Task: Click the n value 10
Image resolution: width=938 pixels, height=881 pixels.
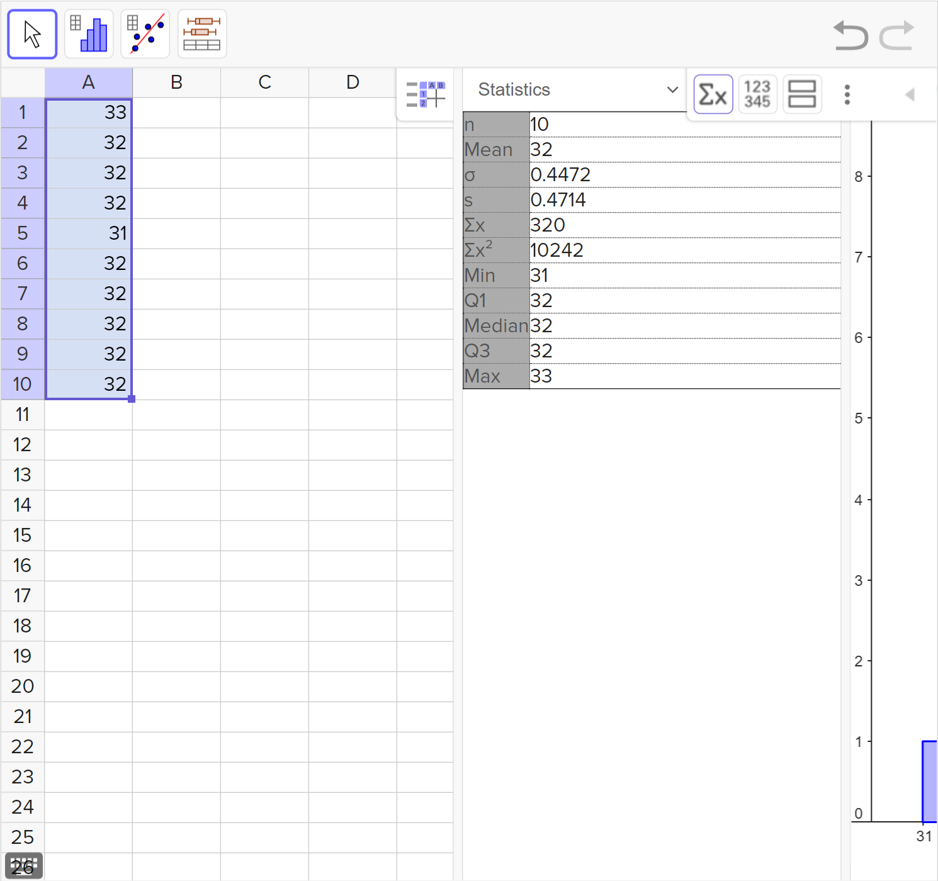Action: pos(540,125)
